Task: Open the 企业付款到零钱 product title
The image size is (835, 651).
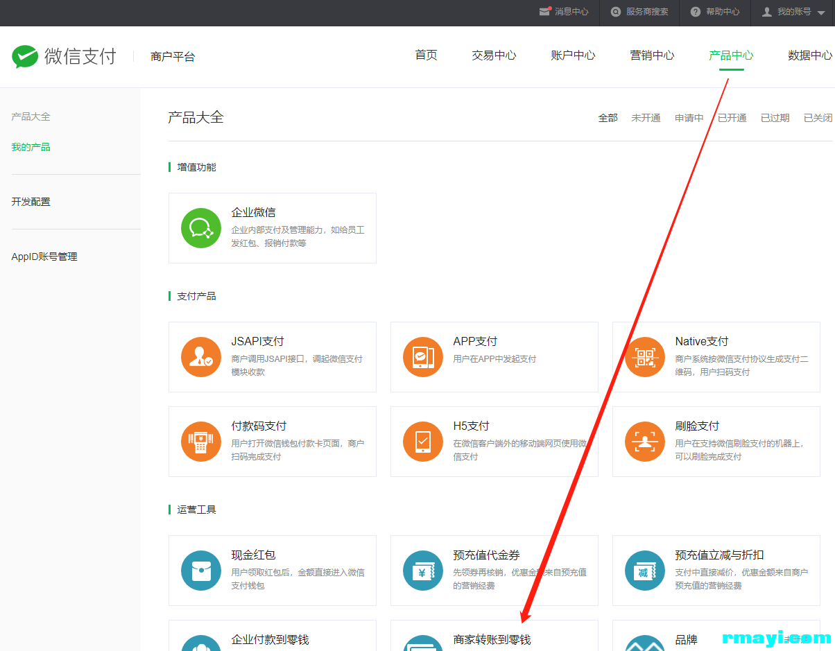Action: [270, 639]
